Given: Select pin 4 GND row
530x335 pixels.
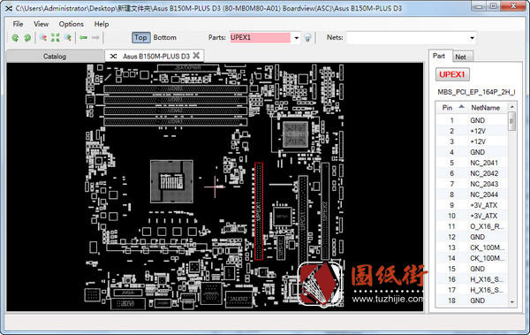Looking at the screenshot, I should click(472, 152).
